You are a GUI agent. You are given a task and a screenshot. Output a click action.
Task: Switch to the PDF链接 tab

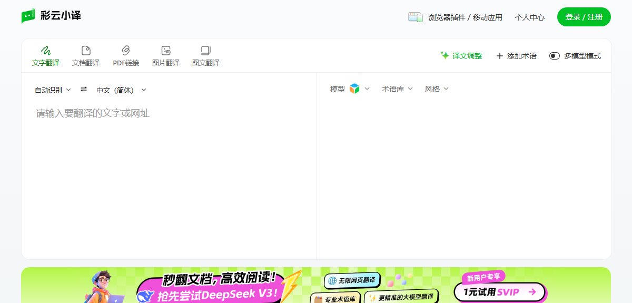126,56
